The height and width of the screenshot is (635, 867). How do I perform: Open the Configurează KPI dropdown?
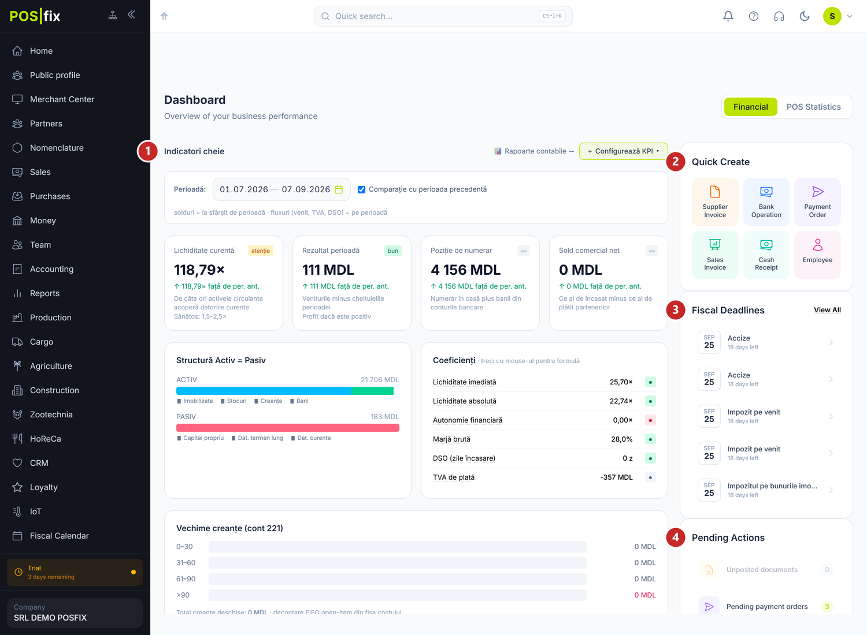pyautogui.click(x=624, y=151)
